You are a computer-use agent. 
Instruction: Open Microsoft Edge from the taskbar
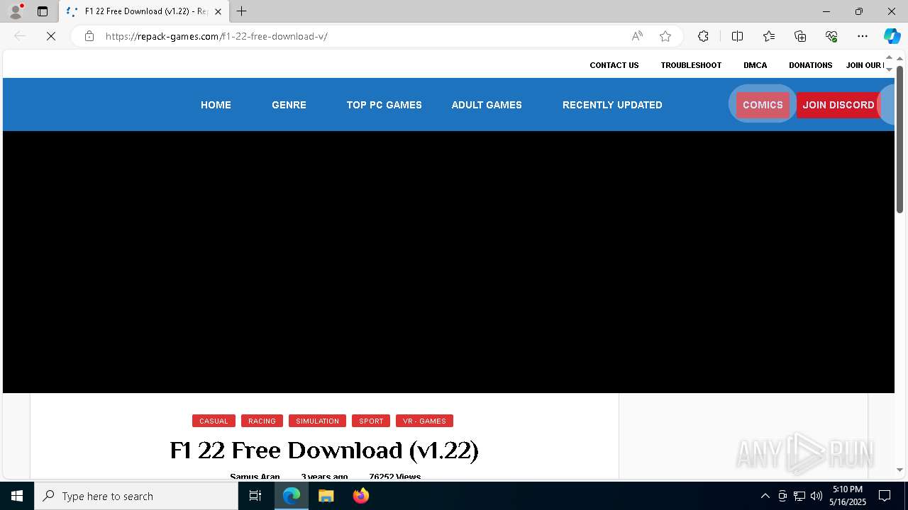coord(292,496)
